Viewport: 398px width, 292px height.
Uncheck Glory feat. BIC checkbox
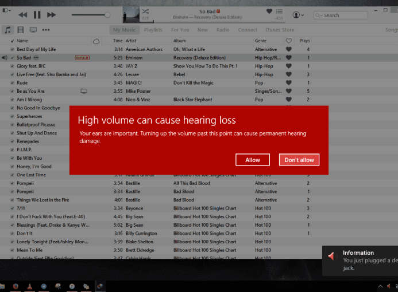pyautogui.click(x=12, y=66)
